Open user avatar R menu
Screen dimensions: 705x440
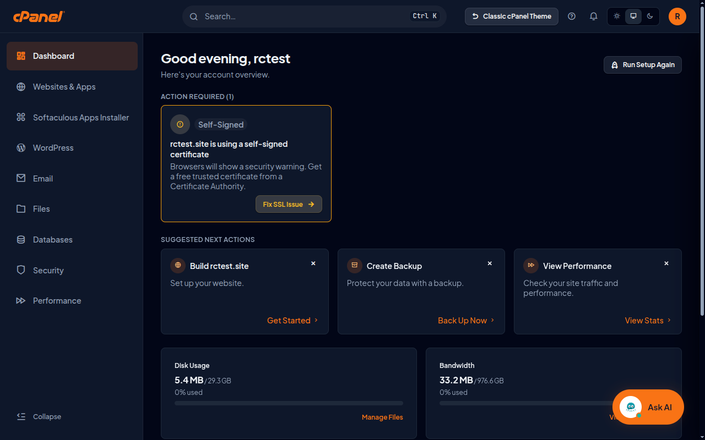click(x=677, y=16)
